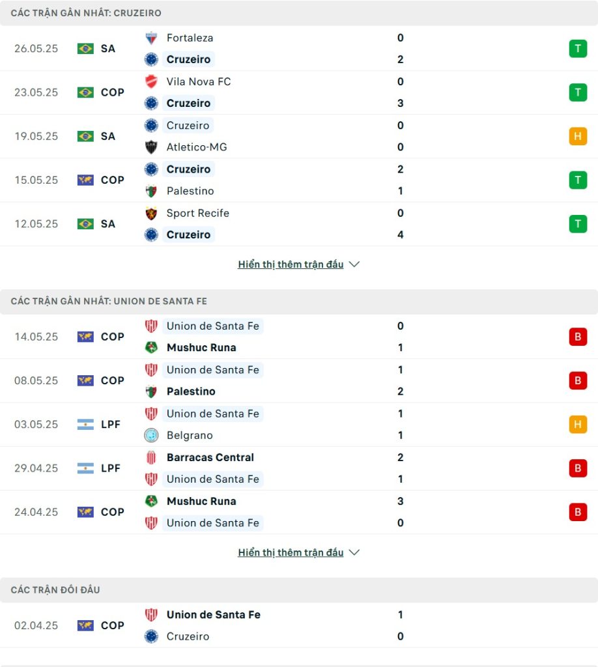The width and height of the screenshot is (598, 667).
Task: Click the Cruzeiro name in 12.05.25 Sport Recife match
Action: tap(188, 234)
